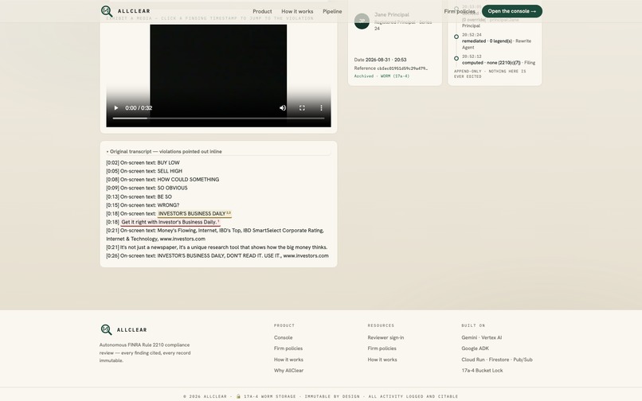Open Firm policies under Product footer

tap(288, 348)
